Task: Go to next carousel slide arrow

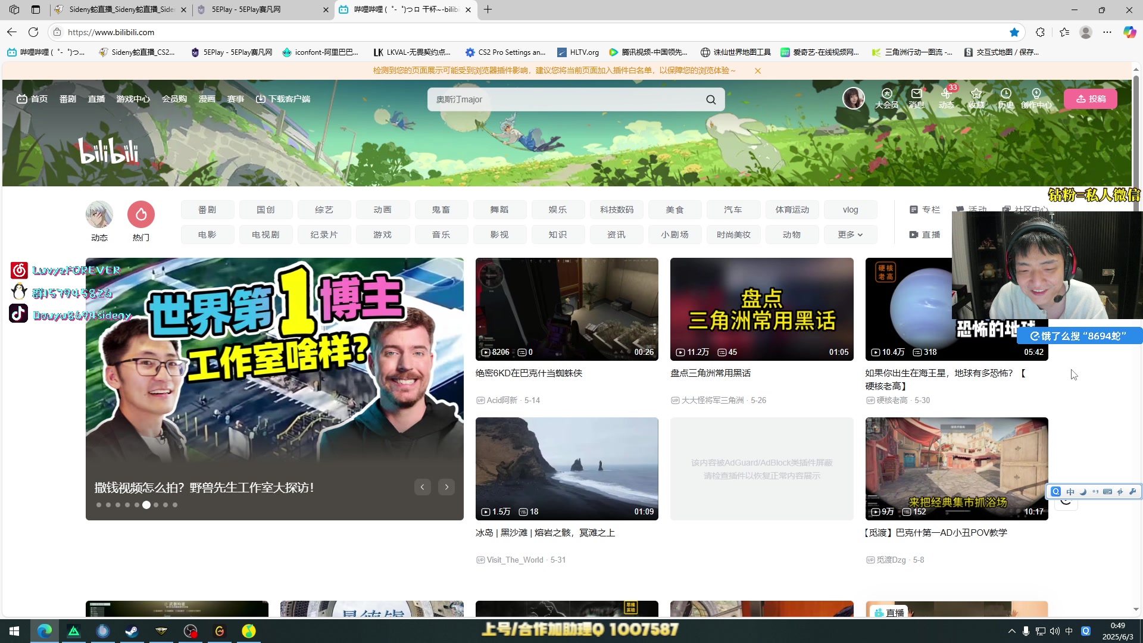Action: [446, 487]
